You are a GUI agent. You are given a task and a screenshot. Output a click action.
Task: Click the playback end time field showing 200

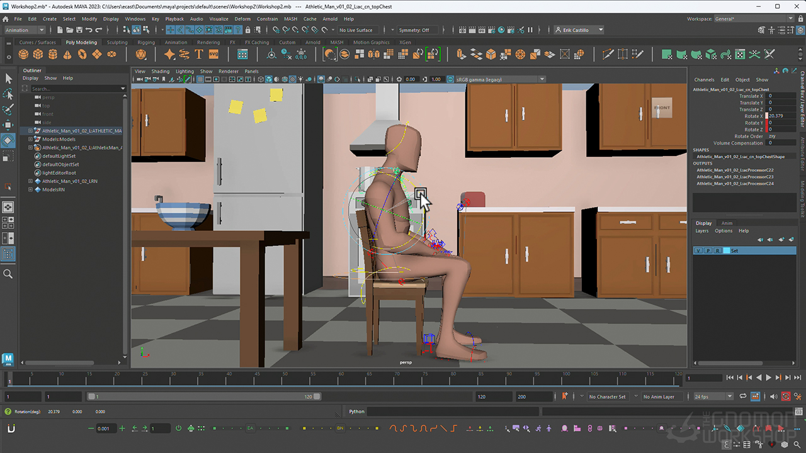click(x=534, y=396)
